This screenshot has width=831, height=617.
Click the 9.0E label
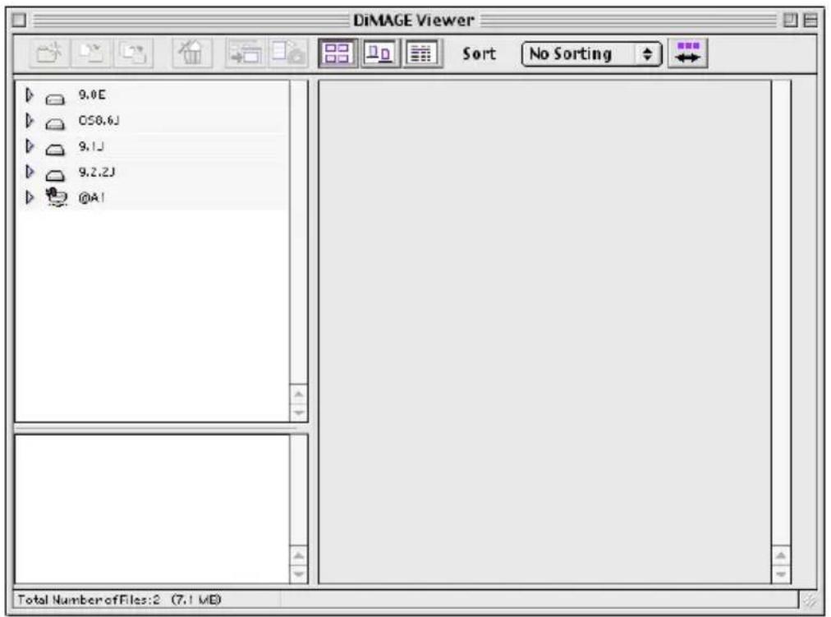coord(92,94)
